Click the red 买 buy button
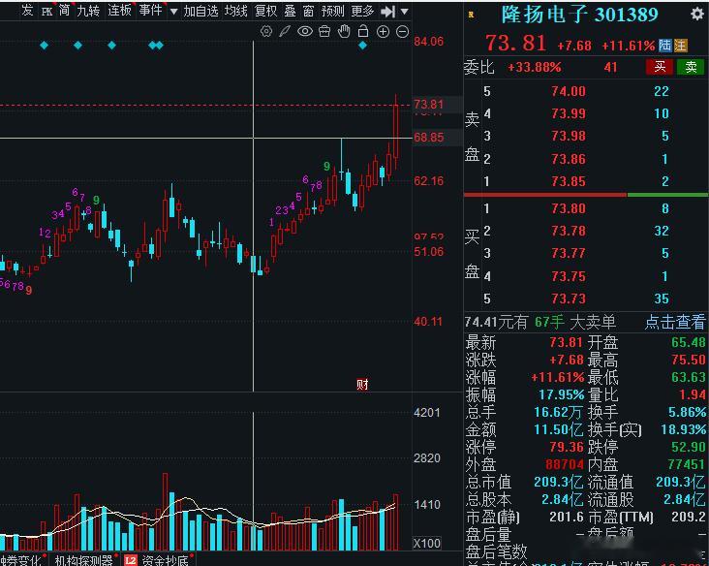This screenshot has width=709, height=566. tap(660, 67)
